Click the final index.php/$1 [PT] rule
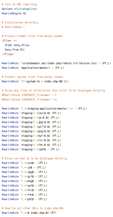 29,213
